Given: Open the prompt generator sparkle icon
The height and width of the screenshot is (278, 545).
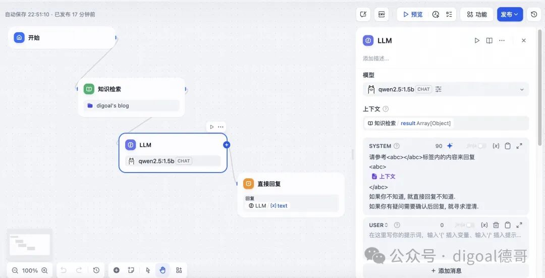Looking at the screenshot, I should (450, 146).
